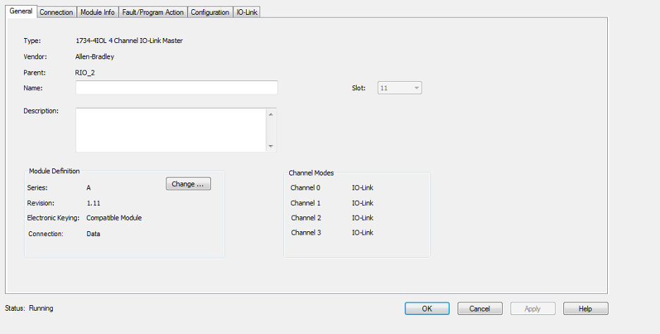Click the Compatible Module keying value
660x334 pixels.
(114, 218)
